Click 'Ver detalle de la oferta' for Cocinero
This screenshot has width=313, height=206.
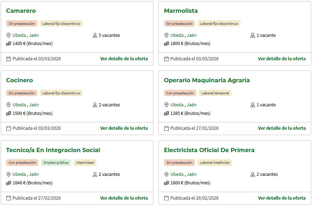[124, 128]
